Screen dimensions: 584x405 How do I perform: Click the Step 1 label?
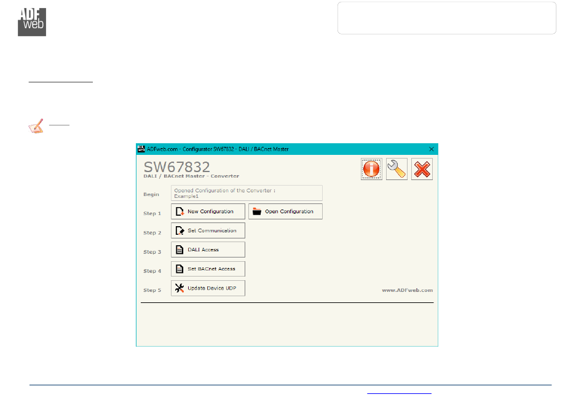click(x=152, y=214)
